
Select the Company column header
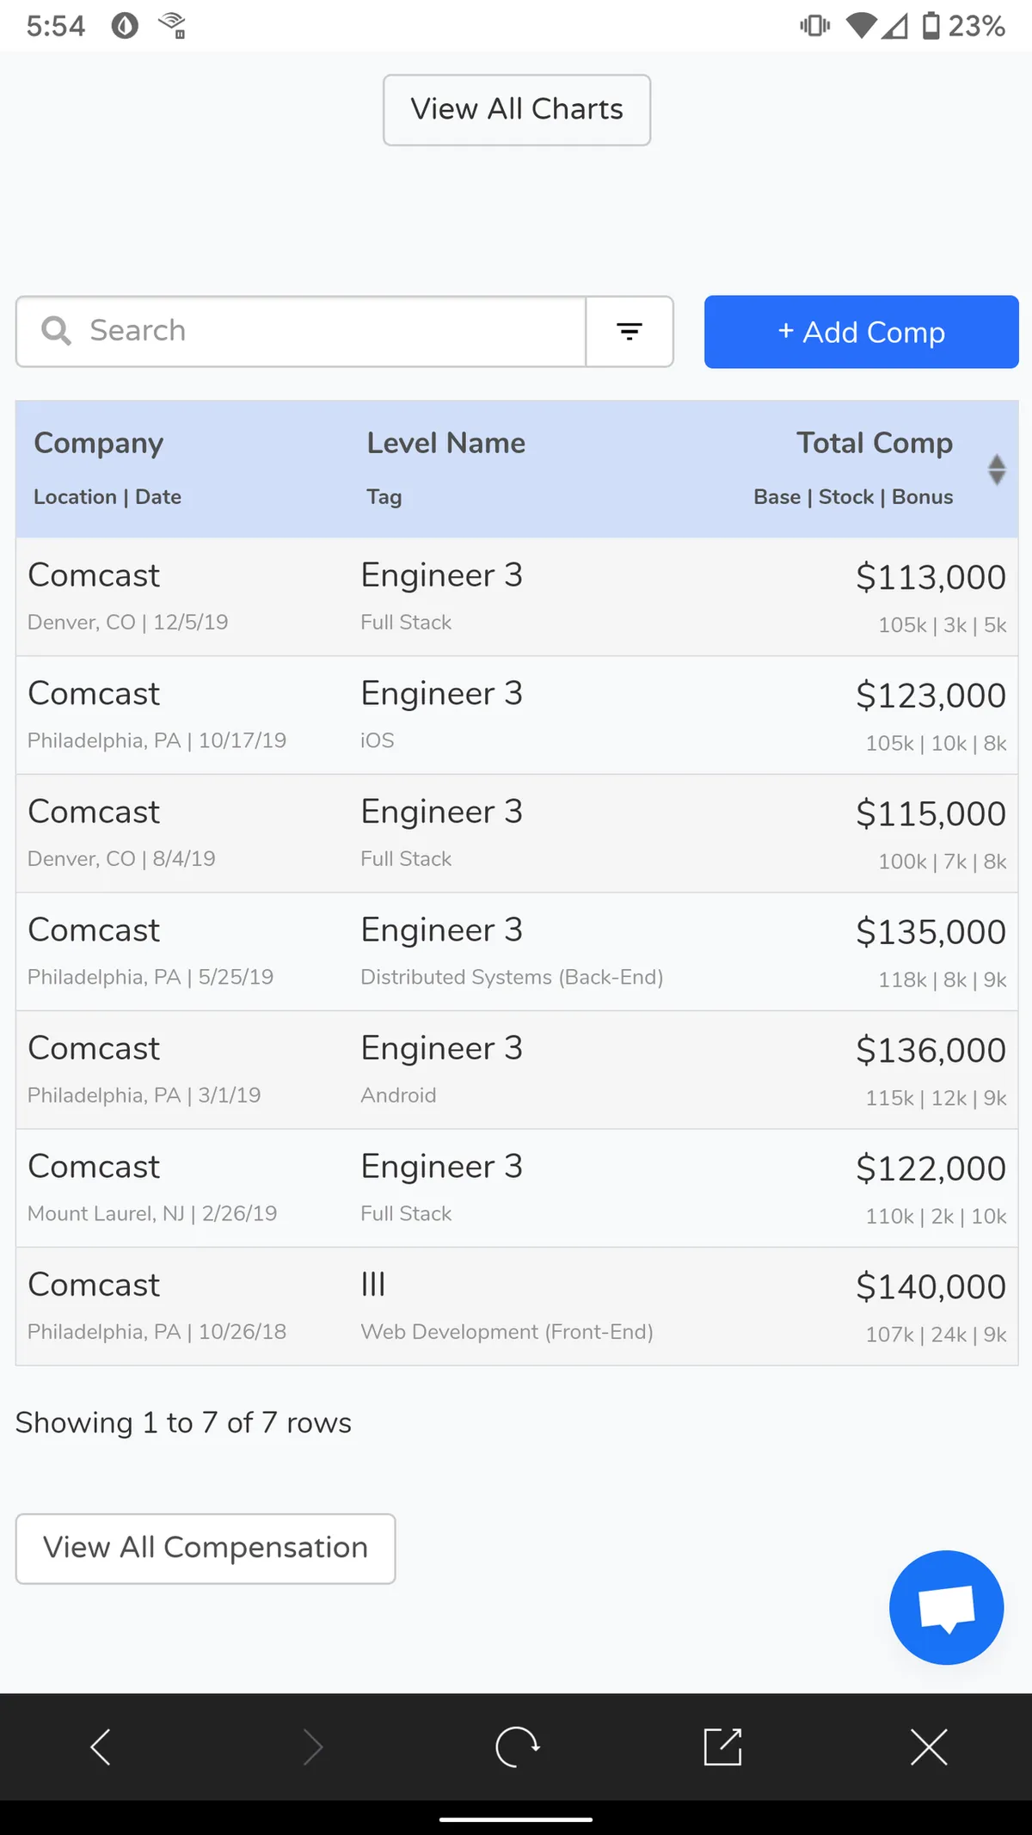click(99, 444)
